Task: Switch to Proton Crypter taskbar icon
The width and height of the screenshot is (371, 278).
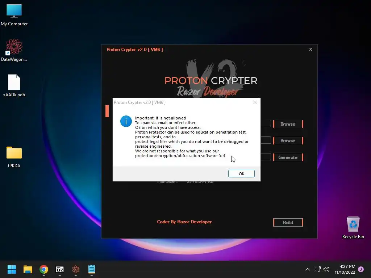Action: 76,269
